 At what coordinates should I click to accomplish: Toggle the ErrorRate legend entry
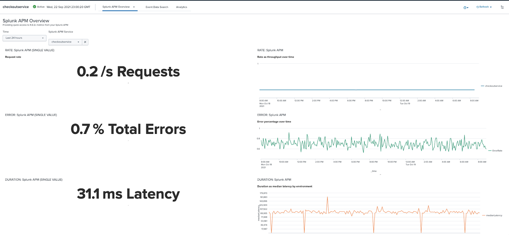click(x=497, y=151)
